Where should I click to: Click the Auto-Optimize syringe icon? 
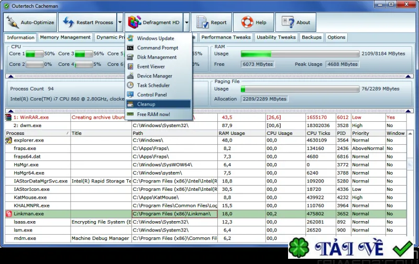12,22
